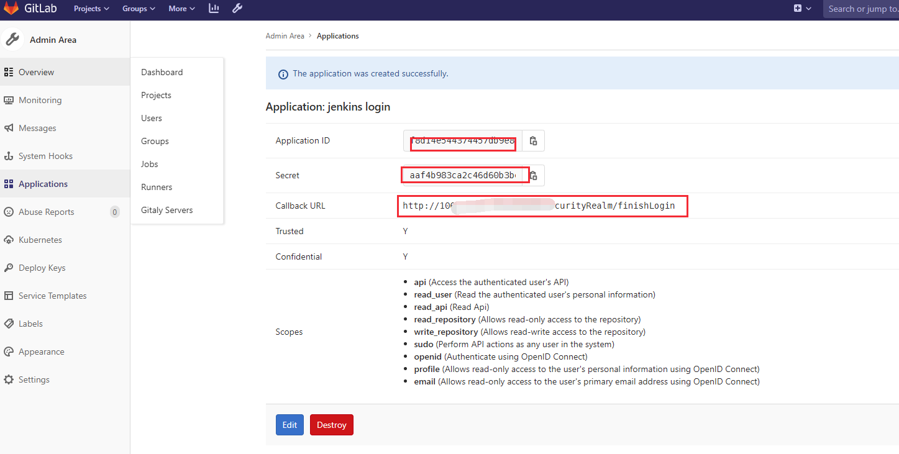Screen dimensions: 899x454
Task: Click the Application ID value field
Action: point(463,141)
